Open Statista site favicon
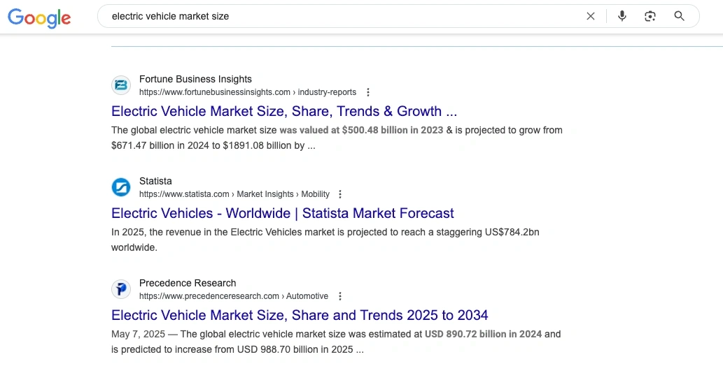723x380 pixels. pos(121,187)
